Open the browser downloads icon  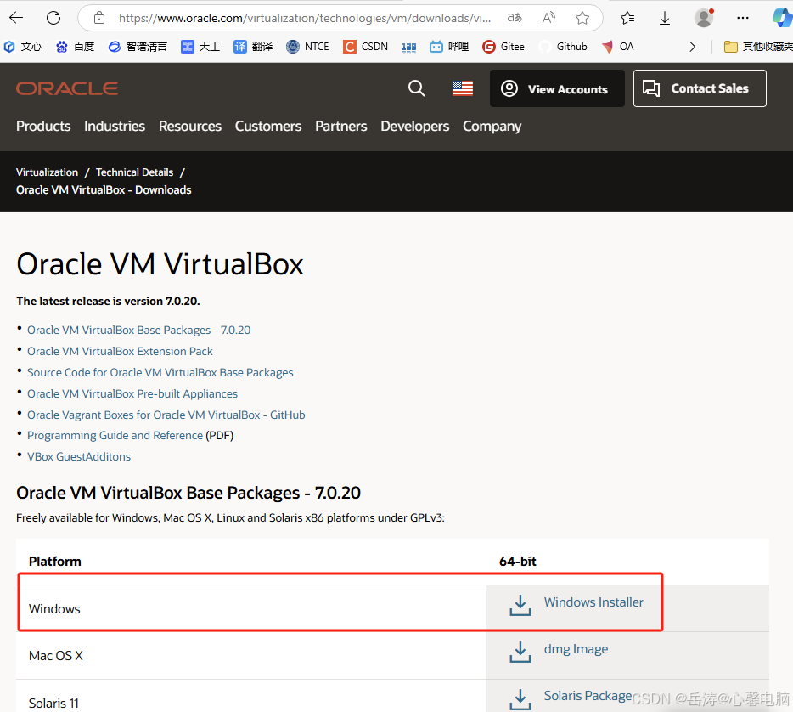click(x=665, y=18)
